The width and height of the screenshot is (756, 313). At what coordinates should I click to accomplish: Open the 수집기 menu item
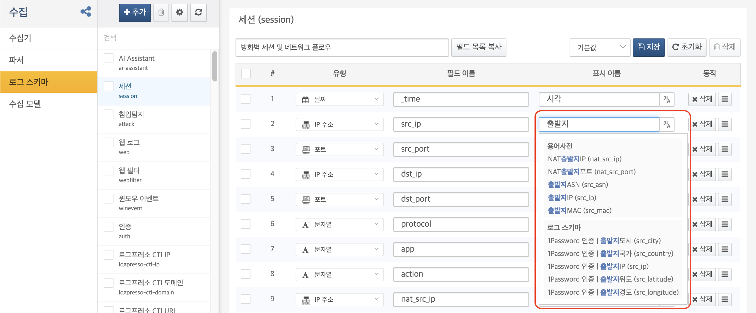tap(49, 38)
